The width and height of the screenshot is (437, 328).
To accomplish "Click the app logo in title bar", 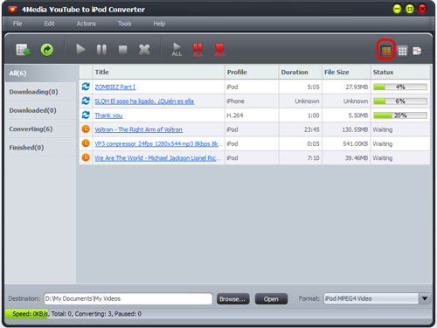I will point(12,10).
